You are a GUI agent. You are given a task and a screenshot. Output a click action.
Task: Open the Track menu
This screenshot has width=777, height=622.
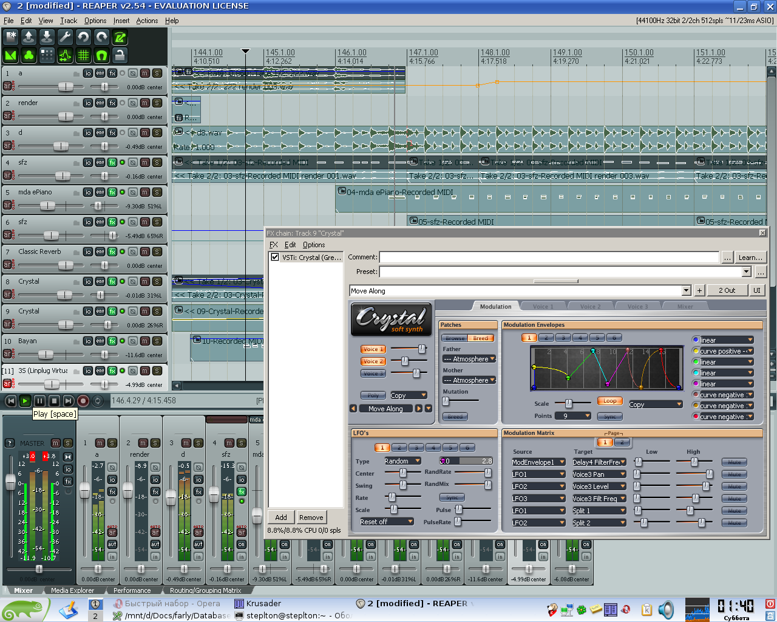coord(69,21)
